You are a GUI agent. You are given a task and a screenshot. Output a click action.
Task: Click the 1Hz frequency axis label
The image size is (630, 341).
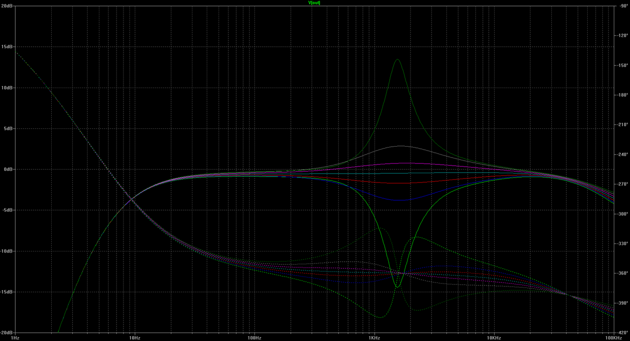click(15, 338)
